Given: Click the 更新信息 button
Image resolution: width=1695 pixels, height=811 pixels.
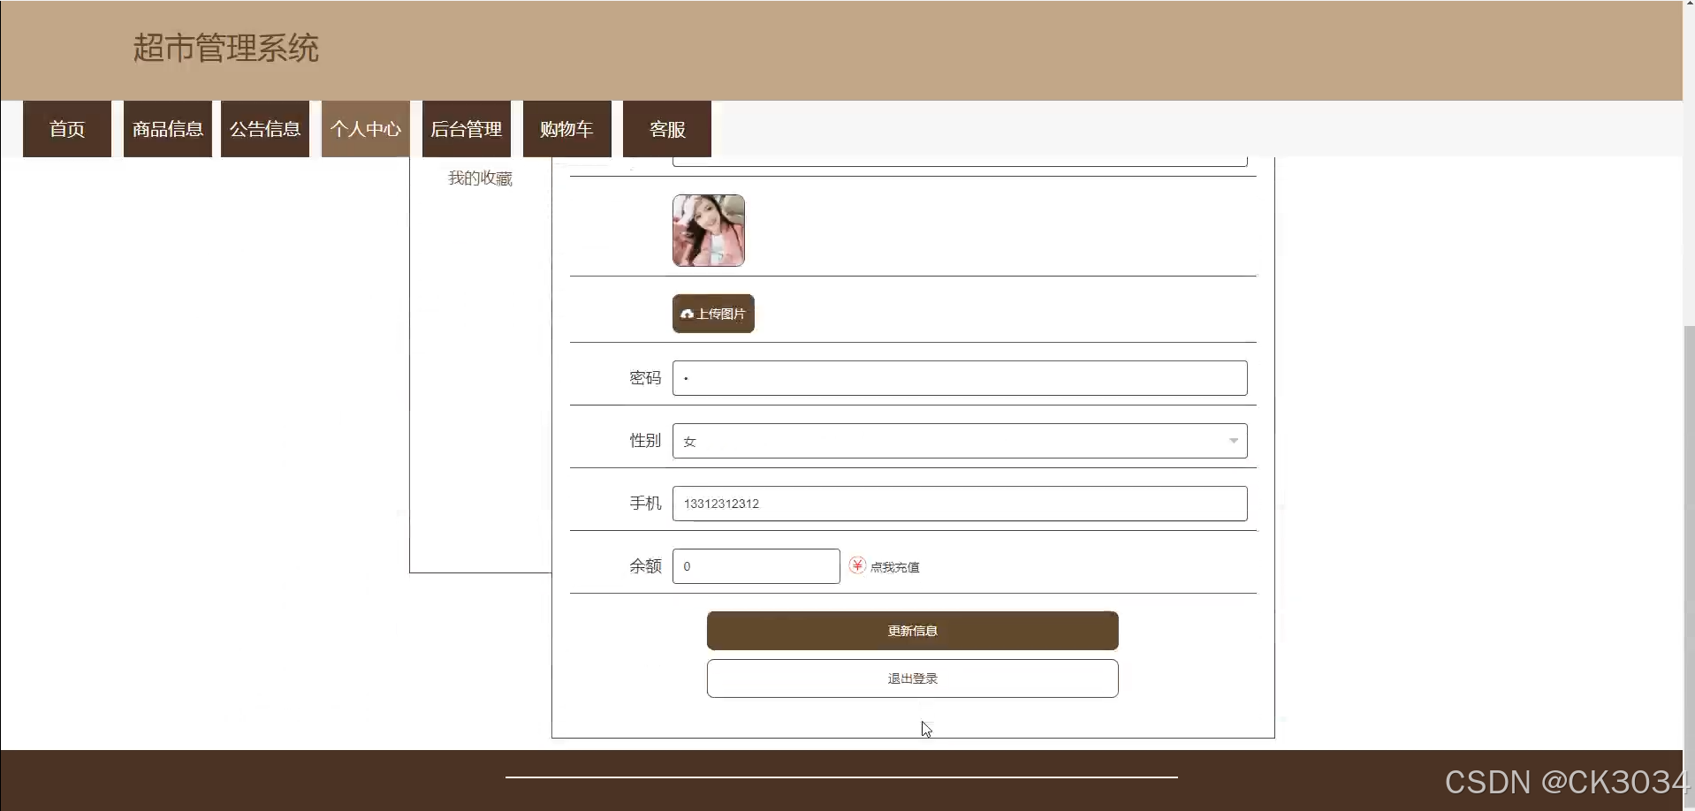Looking at the screenshot, I should click(912, 631).
